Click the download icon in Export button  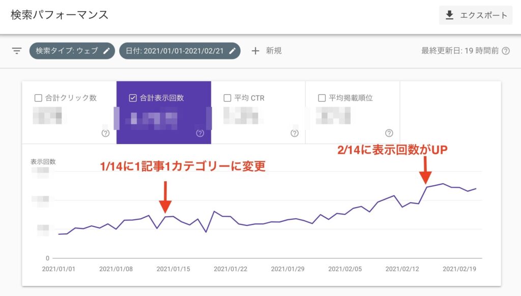point(450,15)
